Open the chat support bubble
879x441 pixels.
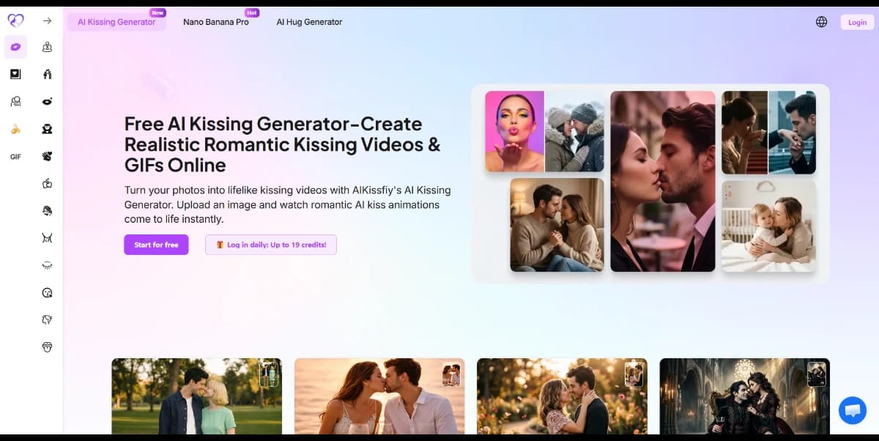[x=852, y=410]
